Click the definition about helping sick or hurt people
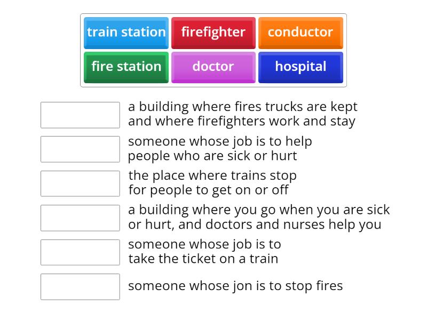 (222, 148)
